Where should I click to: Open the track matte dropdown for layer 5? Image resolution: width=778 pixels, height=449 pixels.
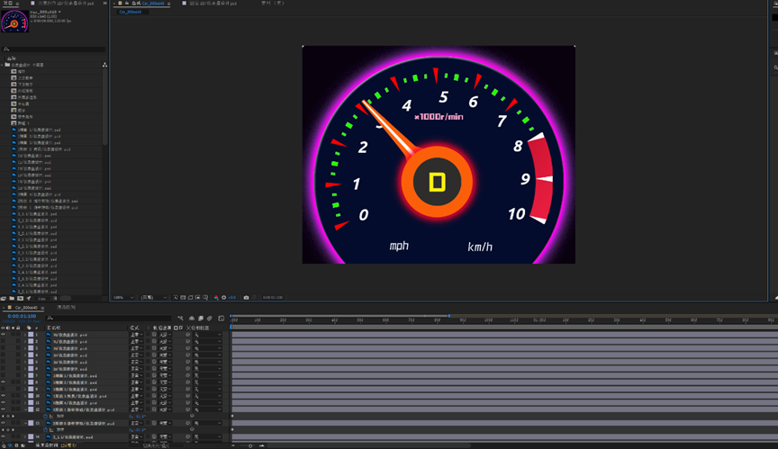pos(166,362)
